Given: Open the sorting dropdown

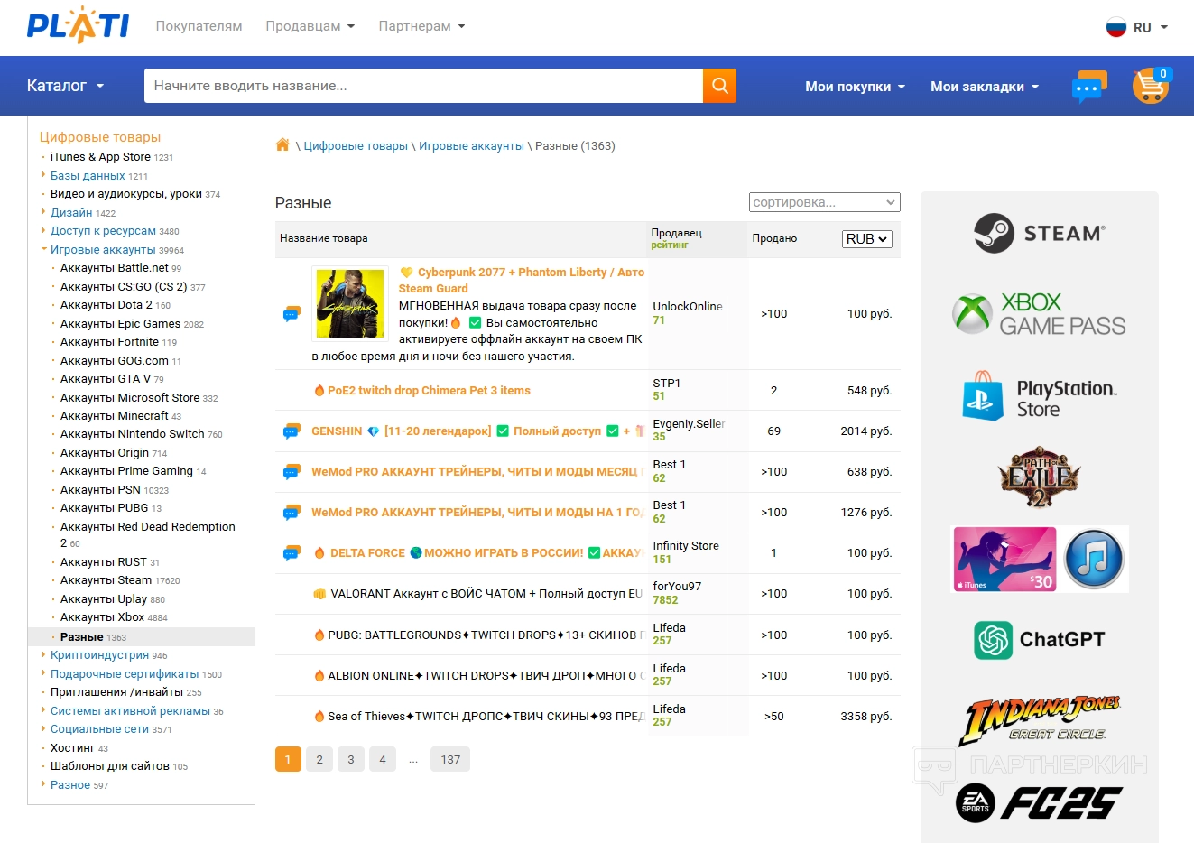Looking at the screenshot, I should (x=824, y=202).
